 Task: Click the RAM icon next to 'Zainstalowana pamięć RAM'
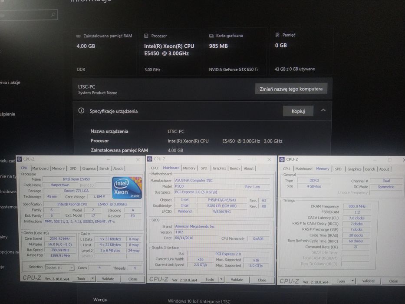click(x=79, y=36)
